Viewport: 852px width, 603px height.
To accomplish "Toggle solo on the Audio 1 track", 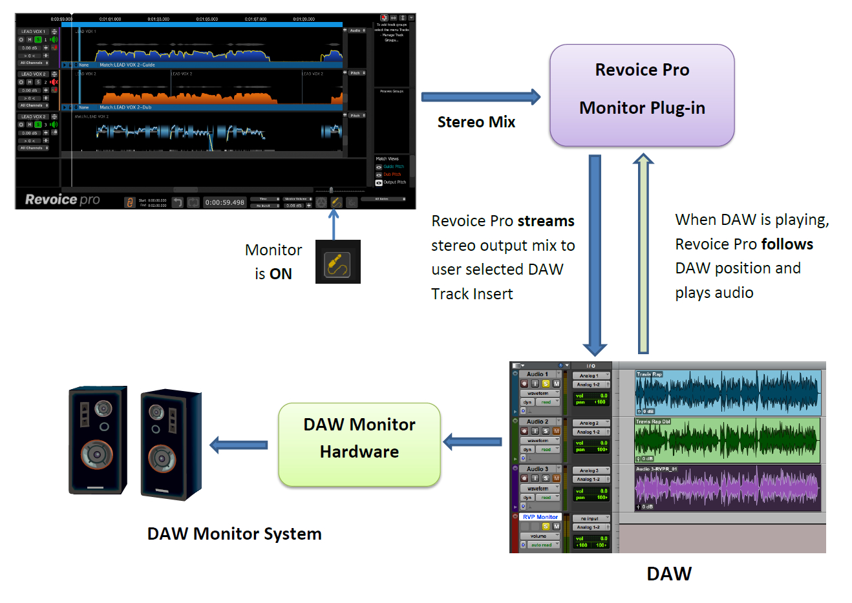I will click(546, 383).
